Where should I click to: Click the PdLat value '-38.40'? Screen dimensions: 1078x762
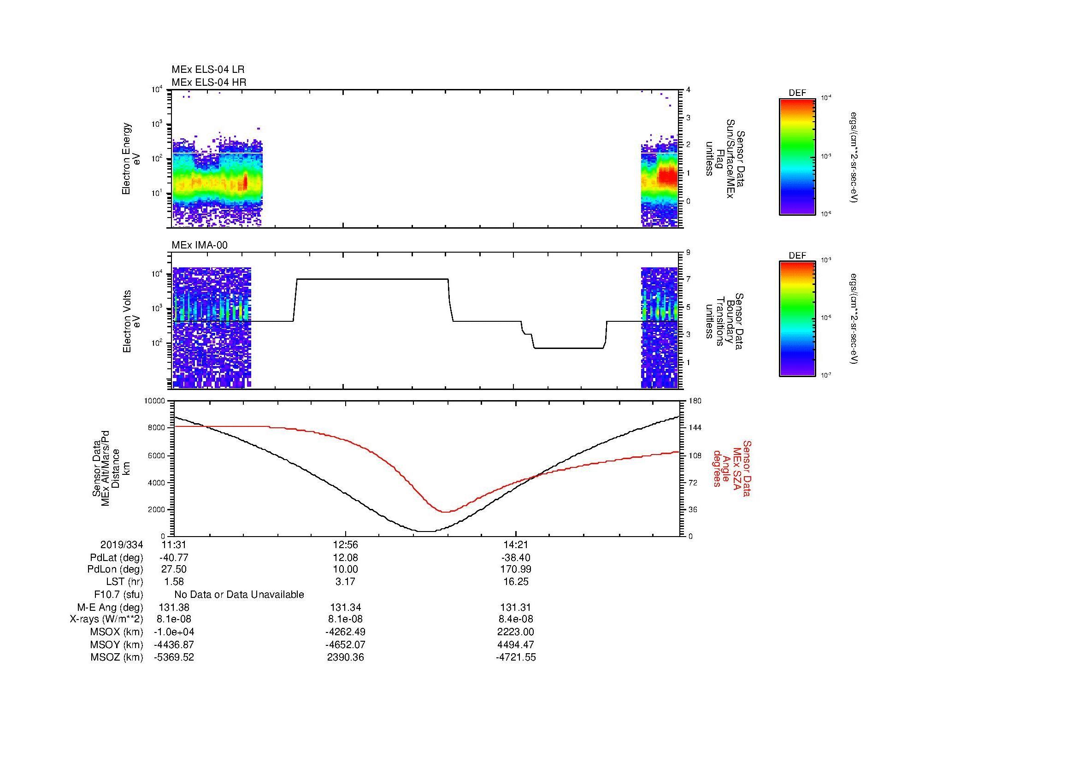tap(516, 558)
